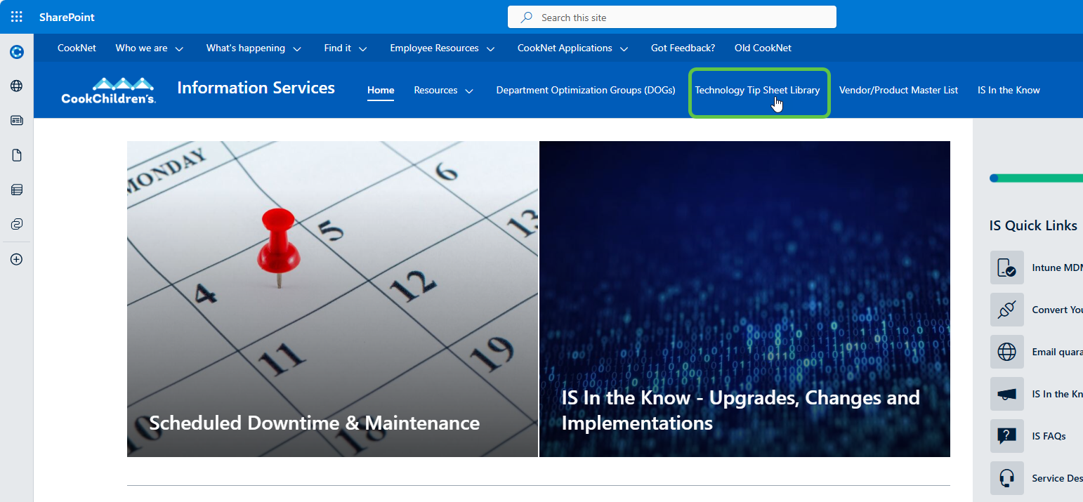Open the Resources site nav item

435,90
